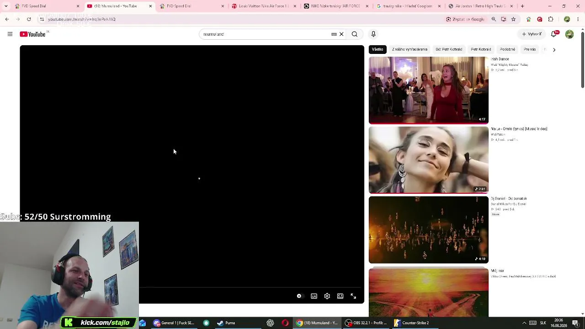Open the 'Na La - Omiki' video title link
The height and width of the screenshot is (329, 585).
coord(519,129)
